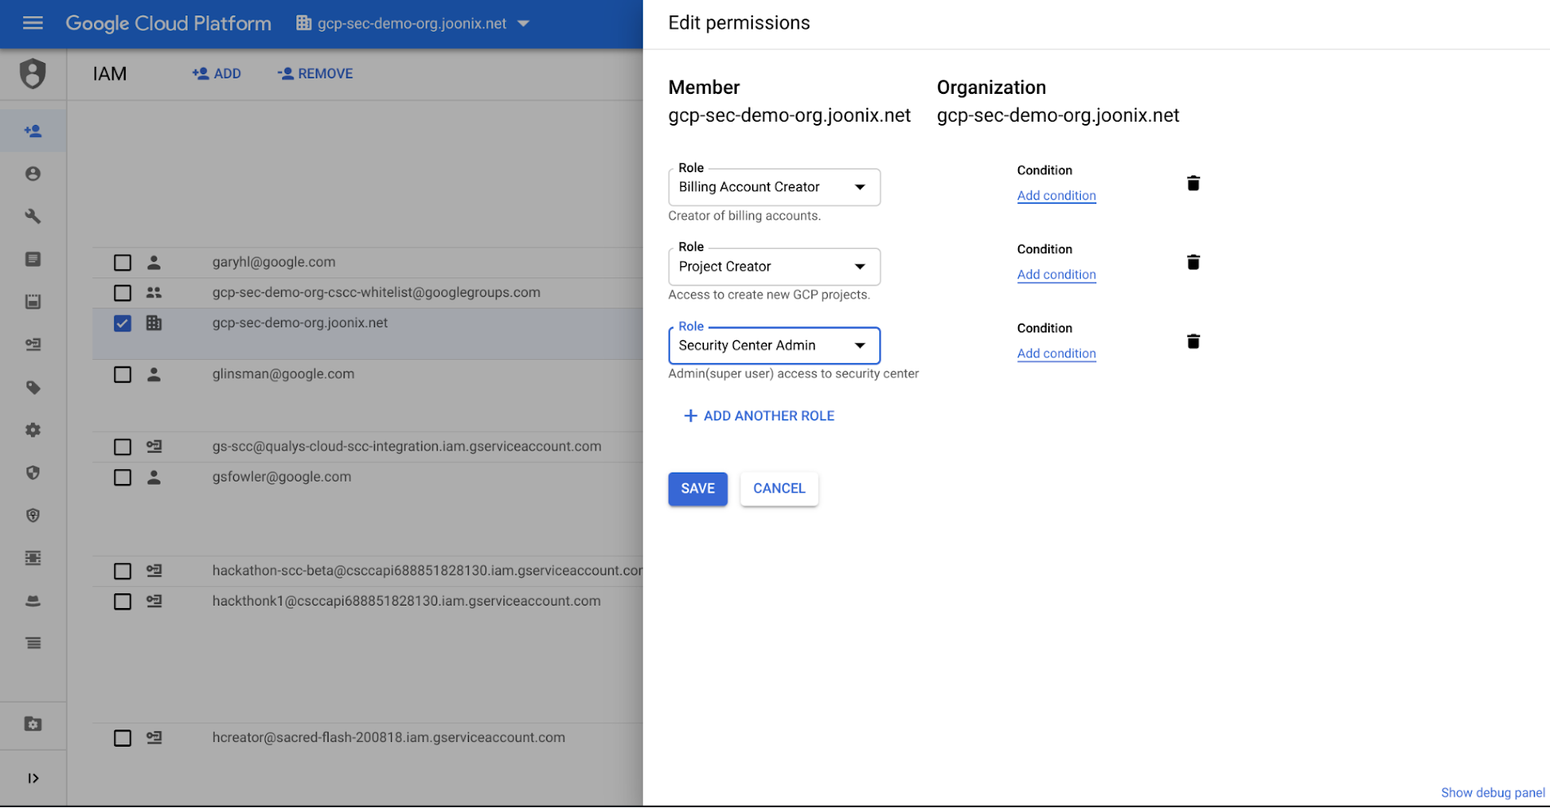The height and width of the screenshot is (808, 1550).
Task: Open the wrench troubleshooter sidebar icon
Action: [x=33, y=216]
